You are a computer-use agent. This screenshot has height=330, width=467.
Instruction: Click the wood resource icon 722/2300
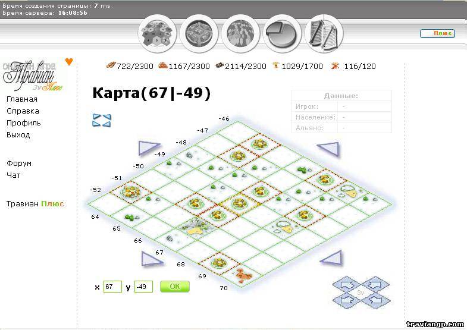coord(111,65)
